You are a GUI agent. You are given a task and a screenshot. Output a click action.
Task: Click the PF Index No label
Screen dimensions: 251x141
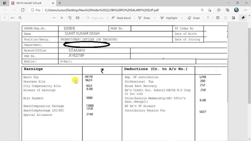pyautogui.click(x=184, y=28)
